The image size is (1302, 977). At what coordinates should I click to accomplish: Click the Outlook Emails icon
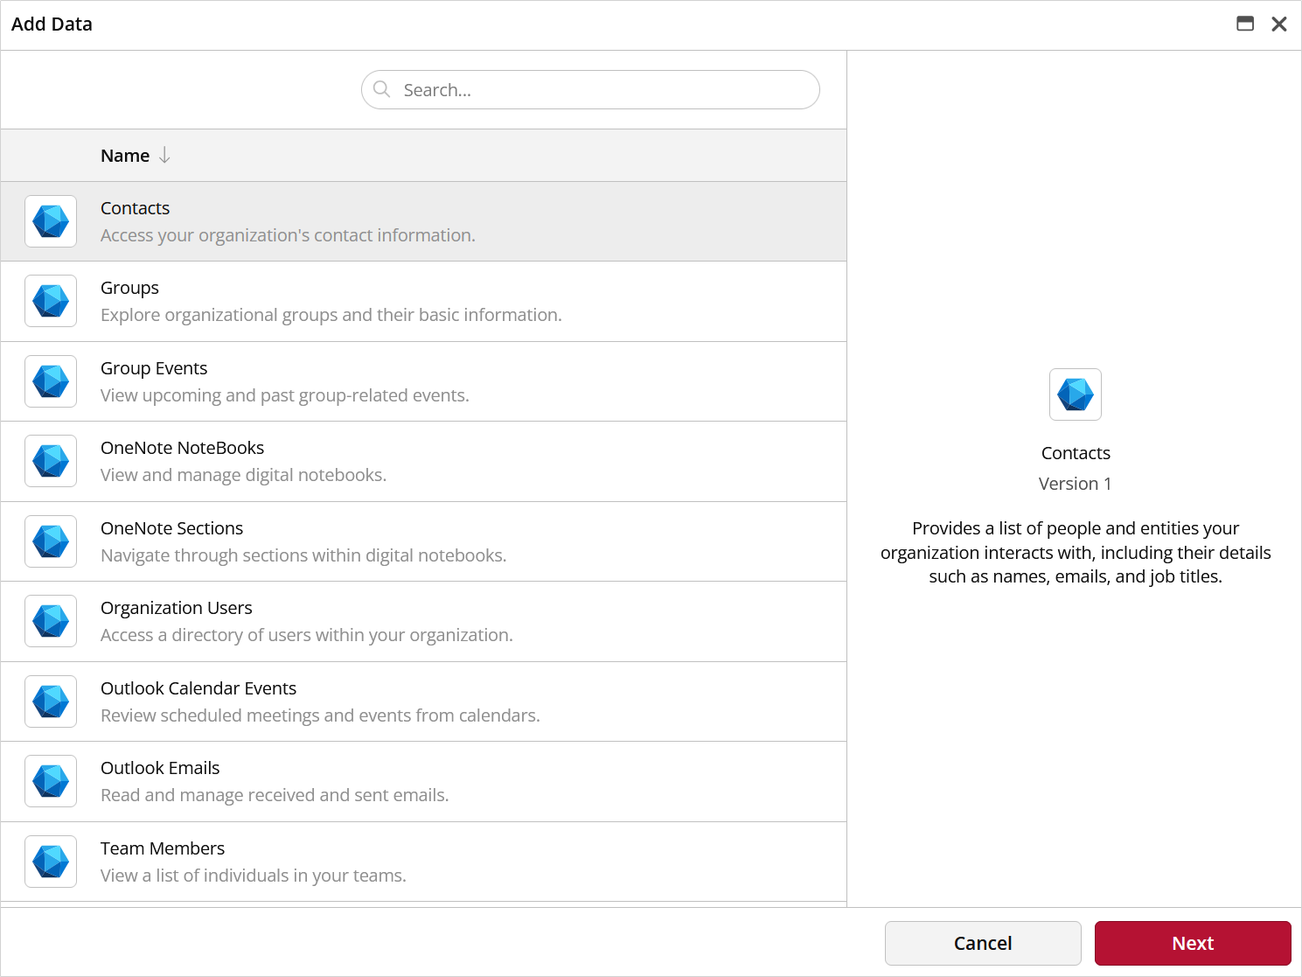point(51,781)
